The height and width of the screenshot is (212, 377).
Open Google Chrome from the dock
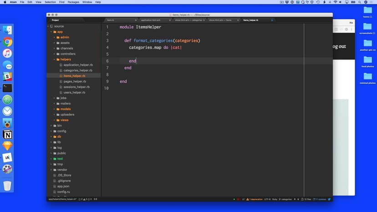tap(7, 42)
